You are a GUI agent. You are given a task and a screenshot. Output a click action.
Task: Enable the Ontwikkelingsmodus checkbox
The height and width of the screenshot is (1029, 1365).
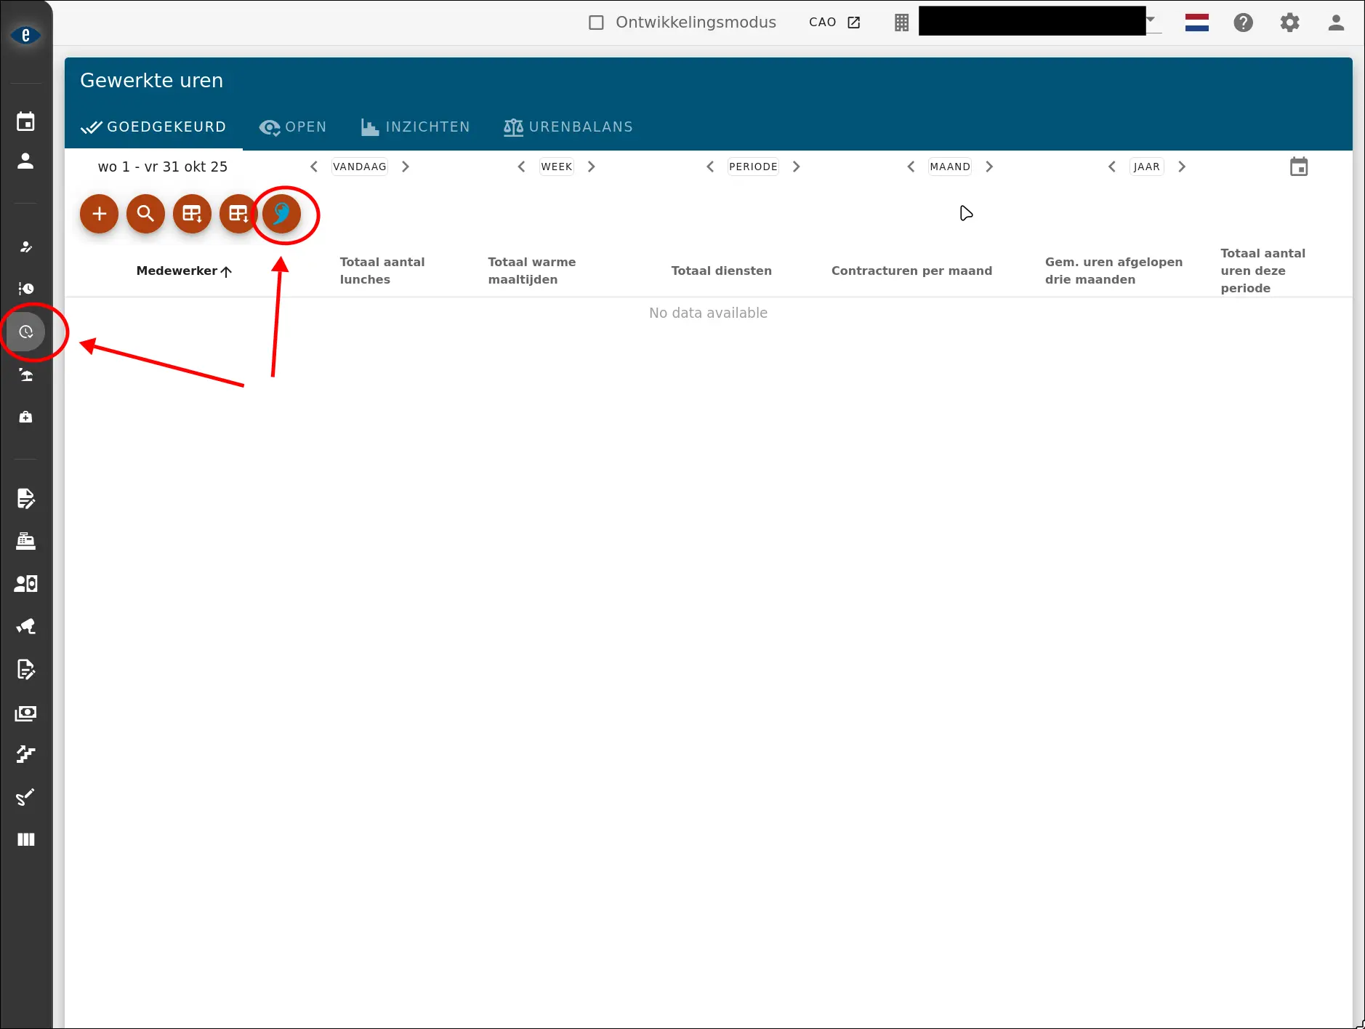click(x=596, y=23)
